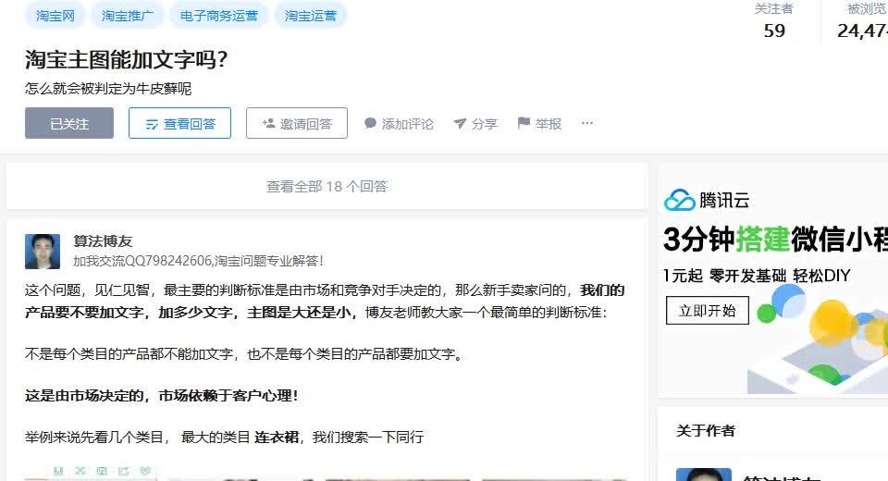Click the invite person-plus icon
Screen dimensions: 888x481
(x=268, y=123)
